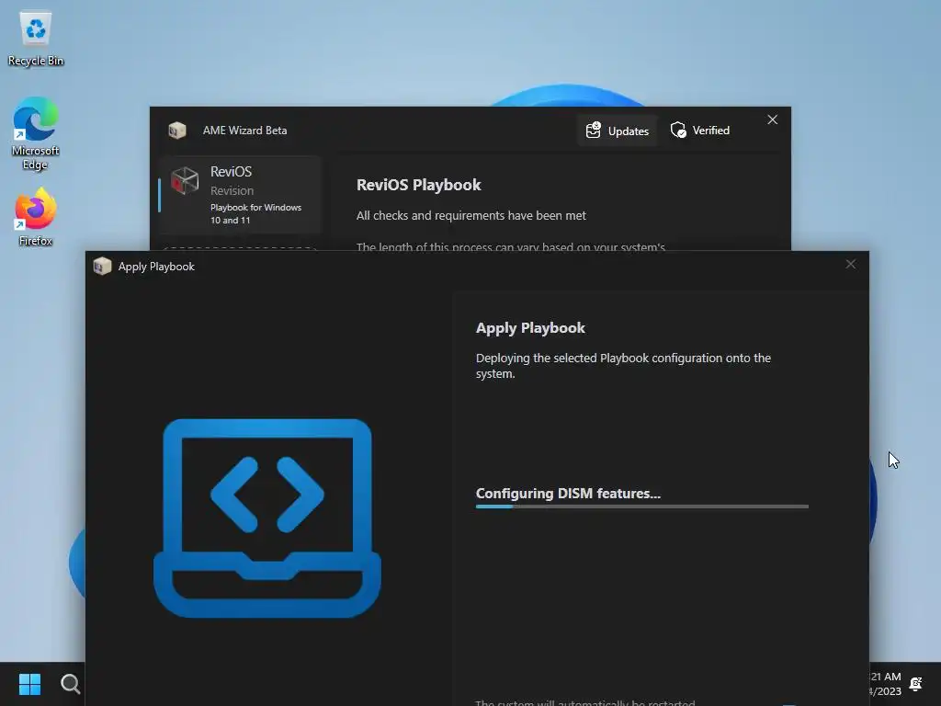Image resolution: width=941 pixels, height=706 pixels.
Task: Click the ReviOS cube icon in the sidebar
Action: point(185,181)
